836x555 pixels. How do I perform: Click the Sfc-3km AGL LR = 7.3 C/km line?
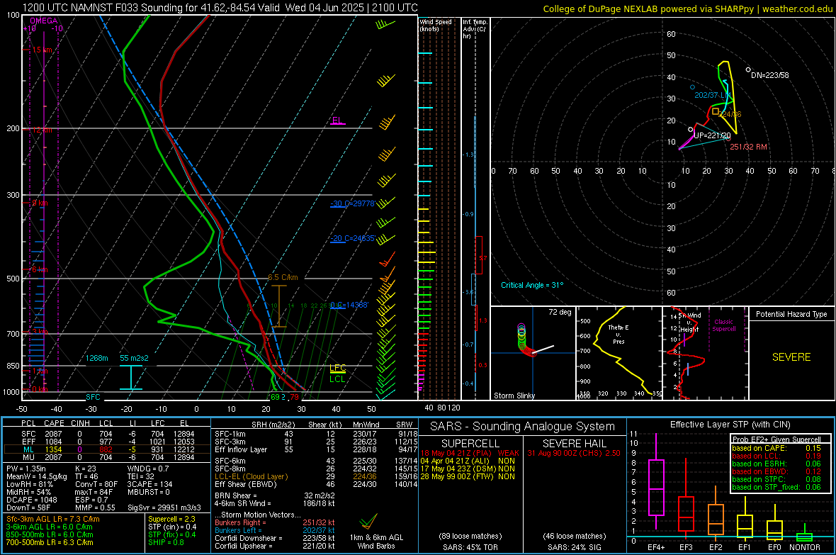(x=53, y=519)
